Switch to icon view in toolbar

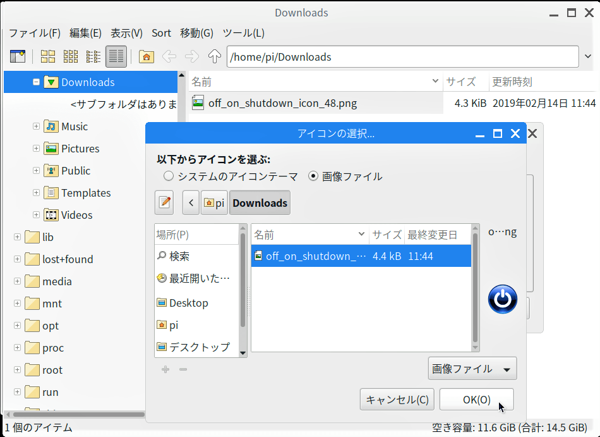coord(48,57)
